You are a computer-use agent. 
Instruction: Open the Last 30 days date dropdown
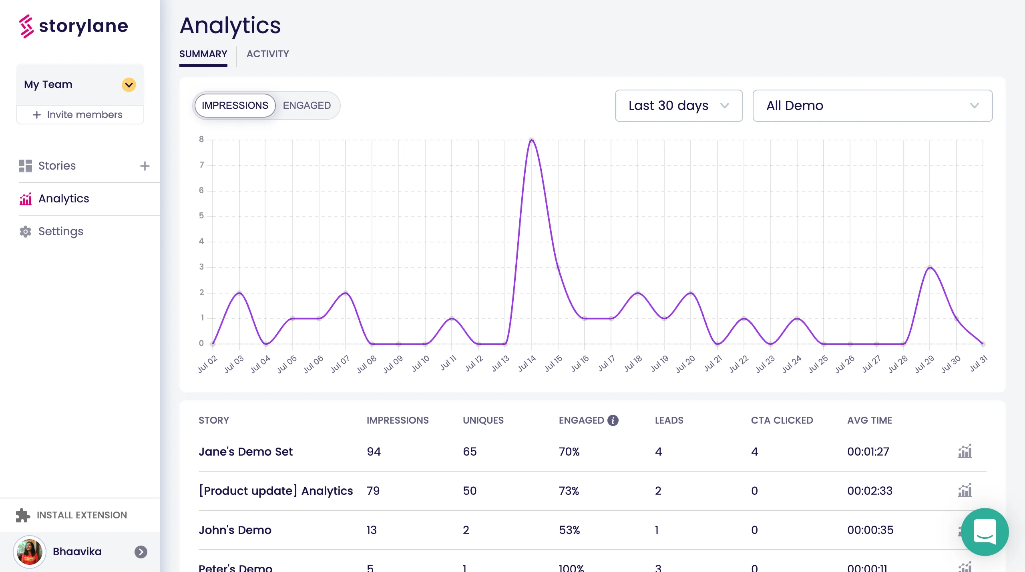679,106
